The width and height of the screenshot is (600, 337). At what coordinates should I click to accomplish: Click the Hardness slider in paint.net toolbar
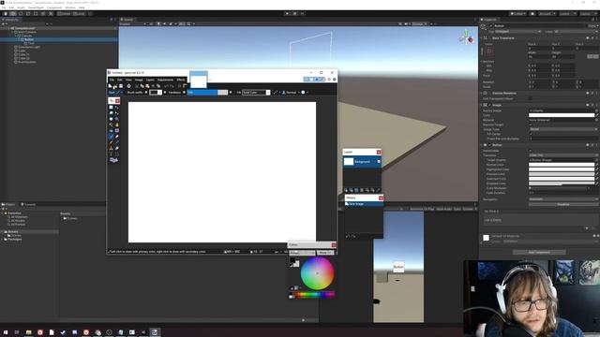(207, 93)
